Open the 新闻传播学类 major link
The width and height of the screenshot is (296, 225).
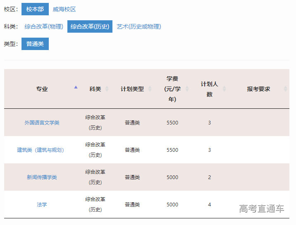tap(42, 177)
